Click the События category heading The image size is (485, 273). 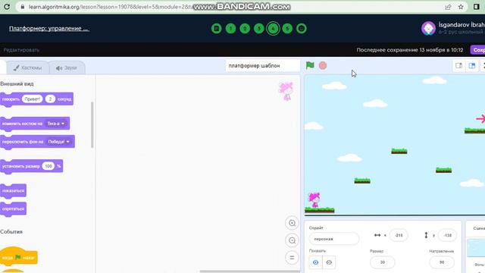[11, 232]
